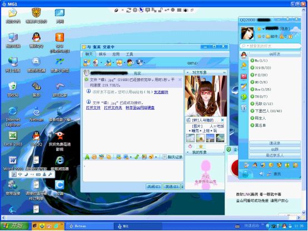
Task: Click the music note icon in chat toolbar
Action: (x=137, y=157)
